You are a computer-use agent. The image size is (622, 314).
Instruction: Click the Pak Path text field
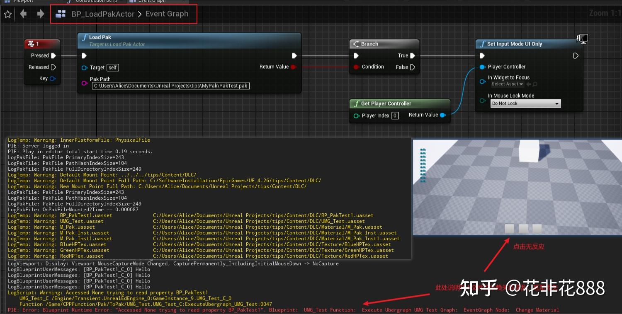coord(170,86)
